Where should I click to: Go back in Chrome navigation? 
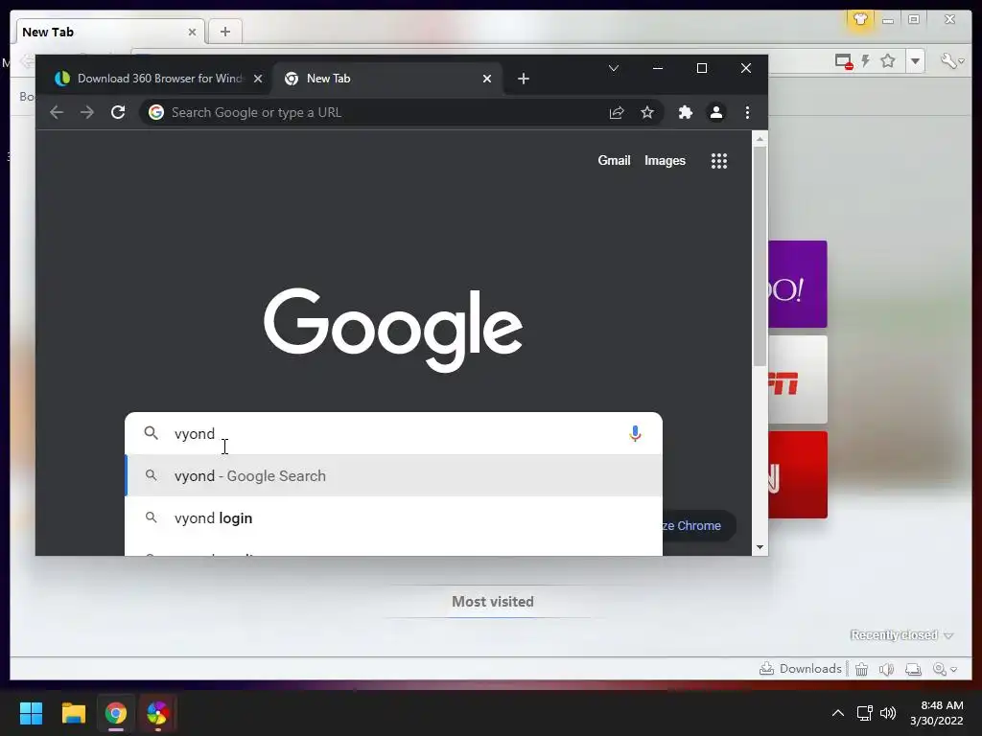click(57, 112)
